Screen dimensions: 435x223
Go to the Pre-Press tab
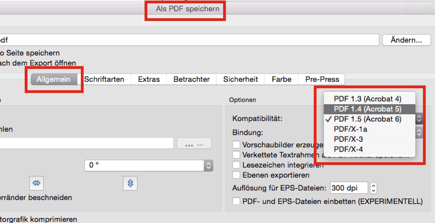[x=322, y=79]
